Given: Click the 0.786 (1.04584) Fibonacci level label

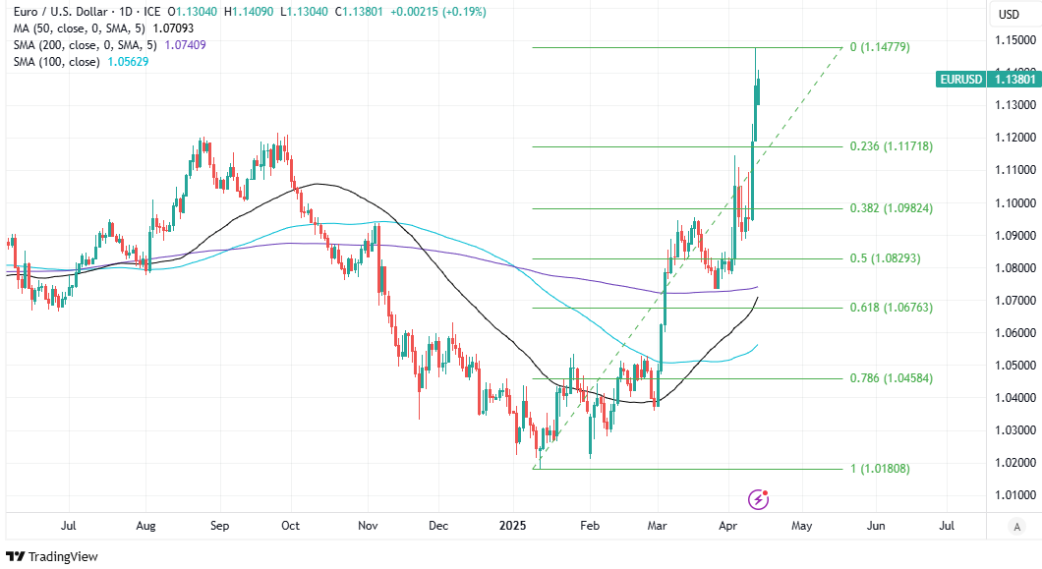Looking at the screenshot, I should point(891,378).
